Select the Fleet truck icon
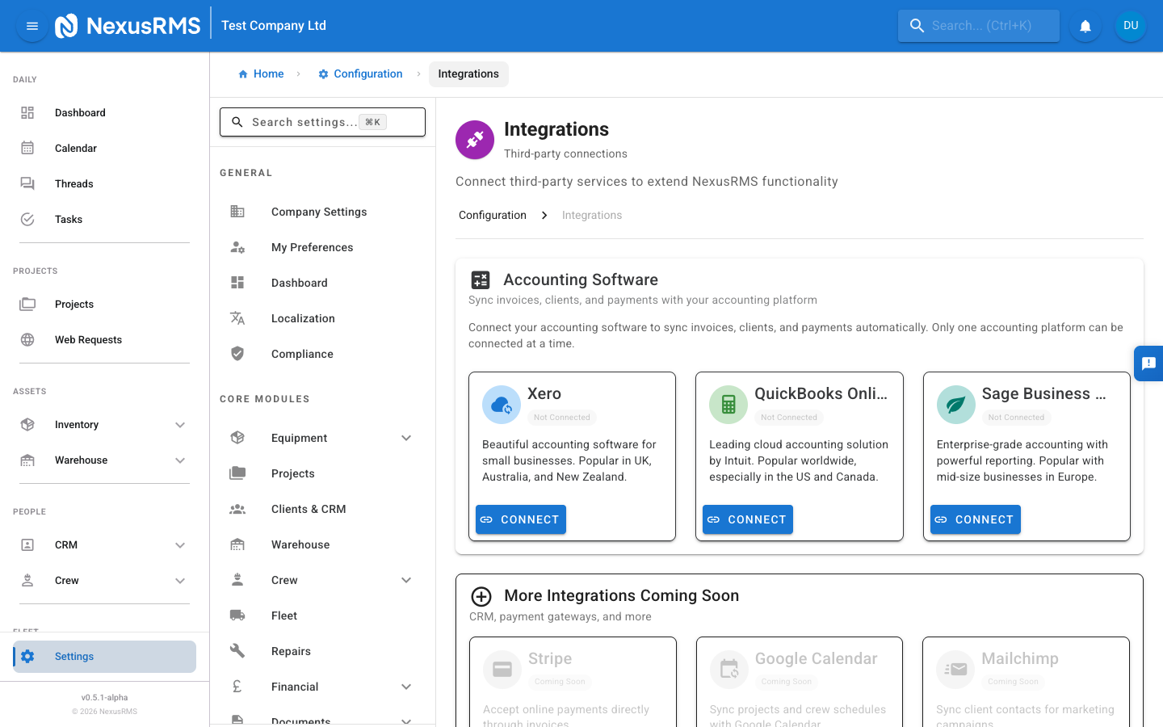 point(237,615)
